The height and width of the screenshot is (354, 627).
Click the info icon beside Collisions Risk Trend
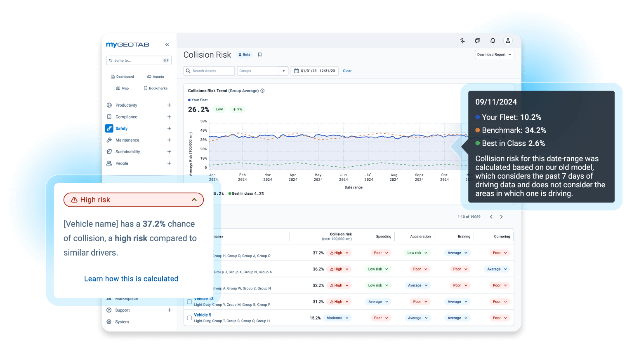click(262, 91)
